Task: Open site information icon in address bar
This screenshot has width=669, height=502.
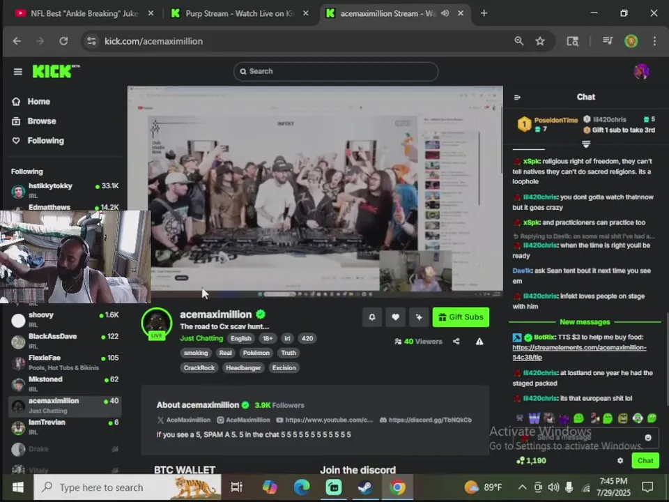Action: (x=91, y=41)
